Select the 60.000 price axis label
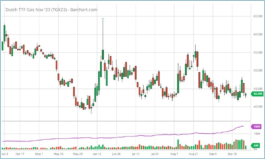 coord(258,34)
